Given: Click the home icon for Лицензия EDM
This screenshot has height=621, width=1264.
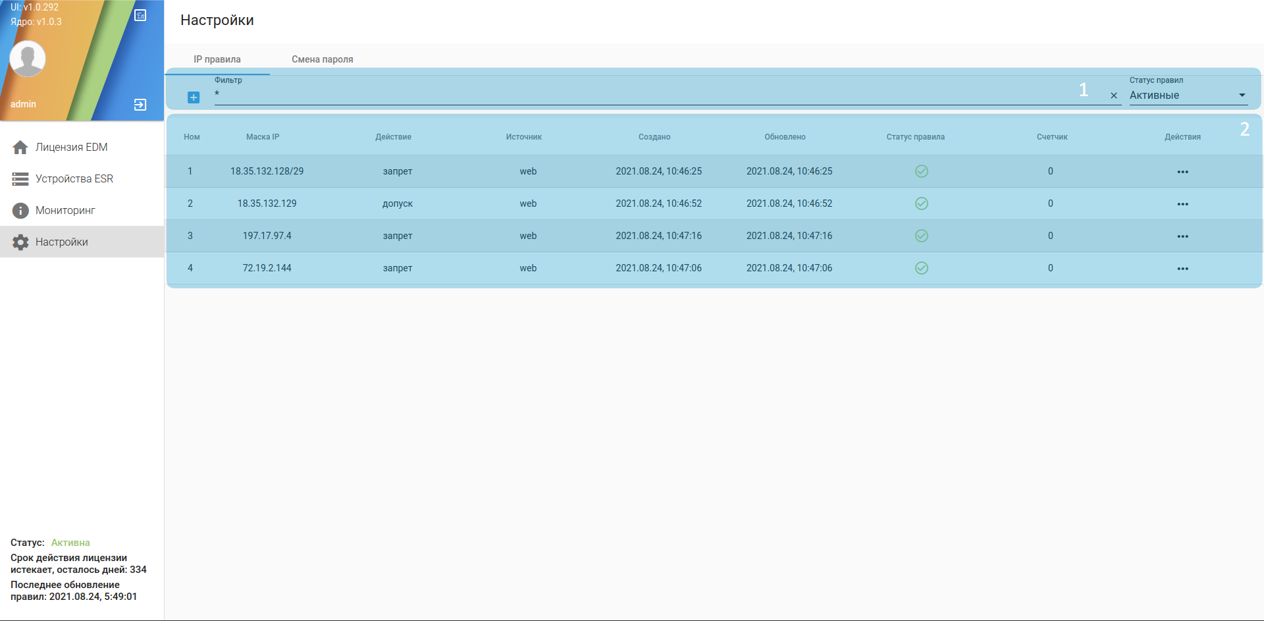Looking at the screenshot, I should point(20,148).
